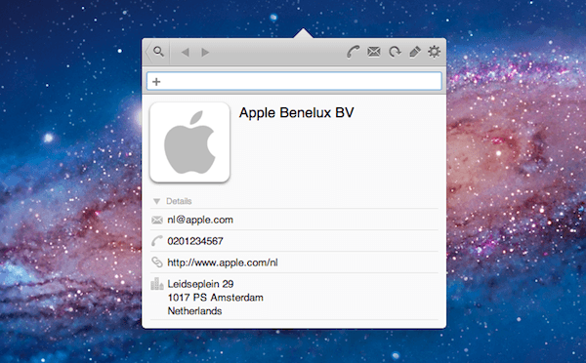Click the envelope email toolbar icon
This screenshot has width=586, height=363.
click(374, 52)
